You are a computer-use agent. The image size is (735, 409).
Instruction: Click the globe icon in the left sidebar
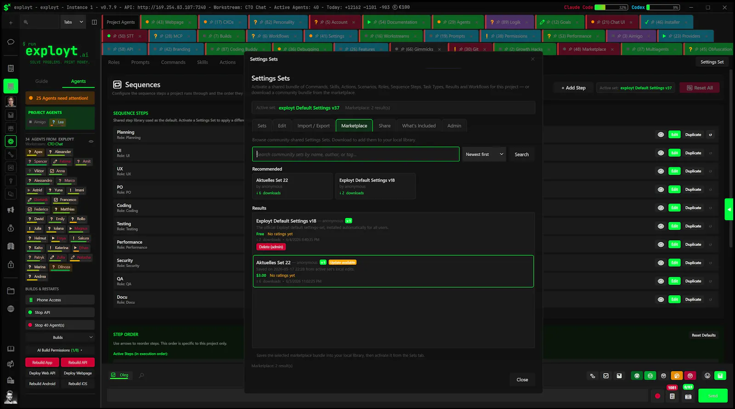pyautogui.click(x=11, y=309)
